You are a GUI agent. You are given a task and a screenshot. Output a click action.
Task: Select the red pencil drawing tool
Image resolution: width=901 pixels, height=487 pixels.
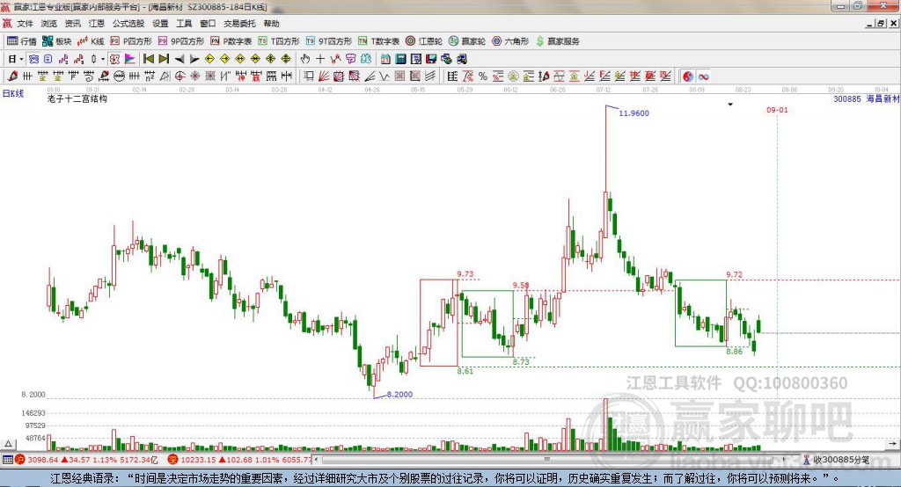(x=12, y=76)
